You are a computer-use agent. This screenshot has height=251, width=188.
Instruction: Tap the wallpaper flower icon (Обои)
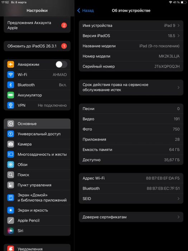tap(11, 165)
